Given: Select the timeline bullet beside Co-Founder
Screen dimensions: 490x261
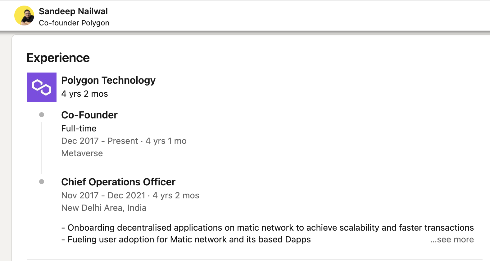Looking at the screenshot, I should pyautogui.click(x=42, y=115).
